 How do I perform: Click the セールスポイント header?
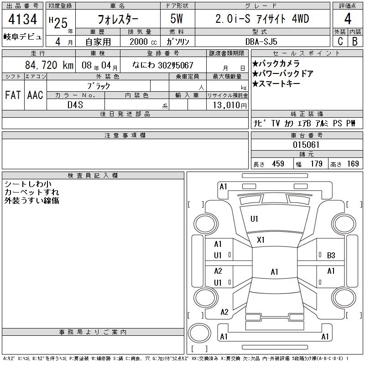tap(307, 53)
